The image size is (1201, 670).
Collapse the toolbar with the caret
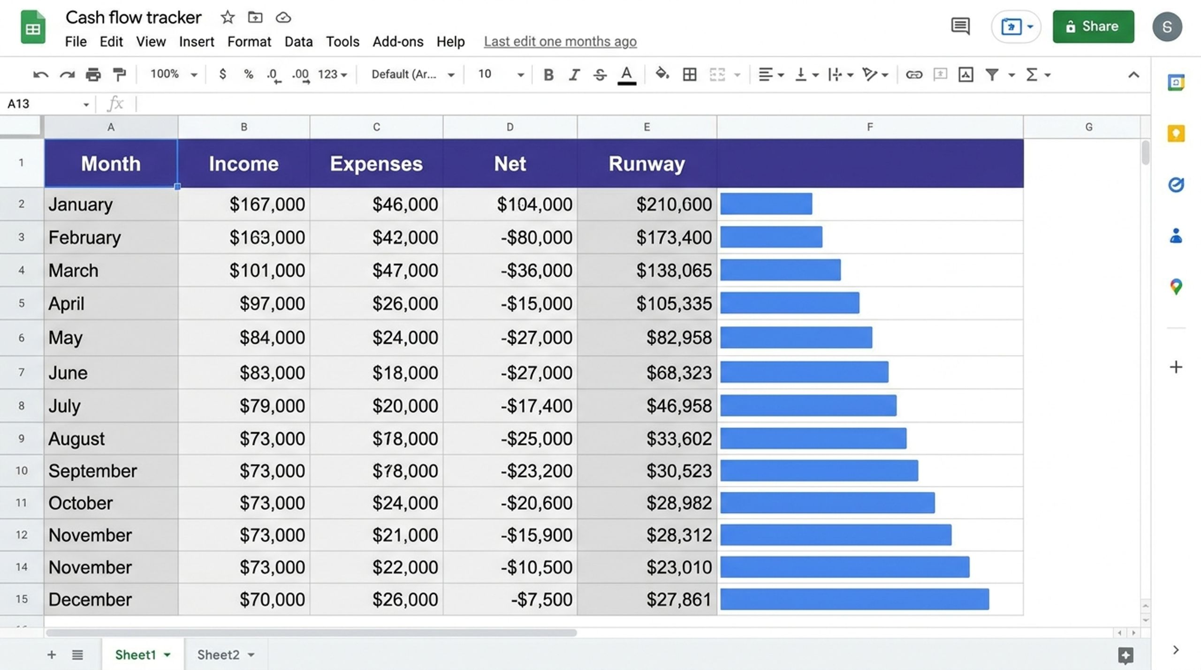(x=1133, y=75)
